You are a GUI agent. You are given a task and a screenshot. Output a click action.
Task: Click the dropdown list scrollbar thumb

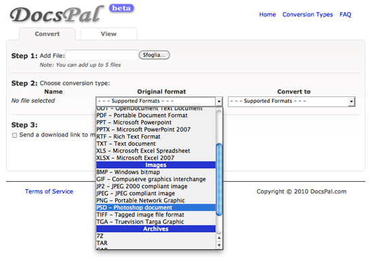pyautogui.click(x=219, y=180)
